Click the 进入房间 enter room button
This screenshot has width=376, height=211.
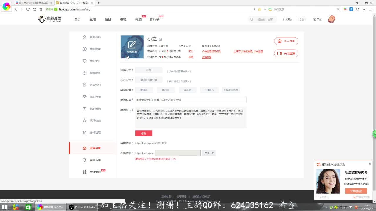click(x=286, y=41)
